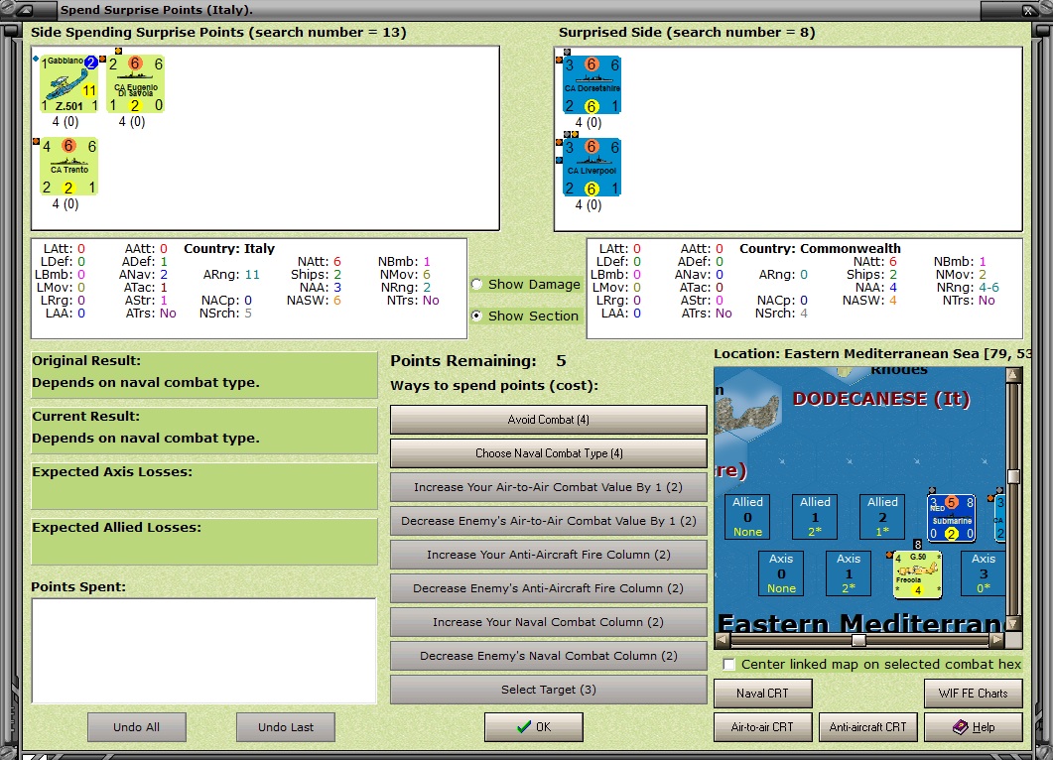Open Help with the book icon
1053x760 pixels.
[x=973, y=727]
